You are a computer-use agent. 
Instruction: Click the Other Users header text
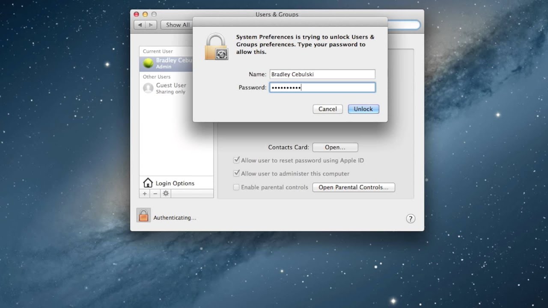tap(157, 77)
